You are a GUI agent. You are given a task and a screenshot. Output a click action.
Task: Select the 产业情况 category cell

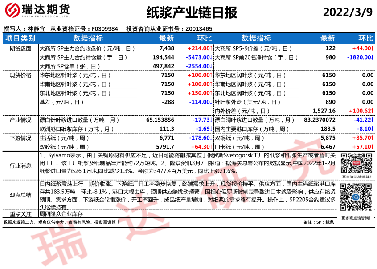coord(20,120)
